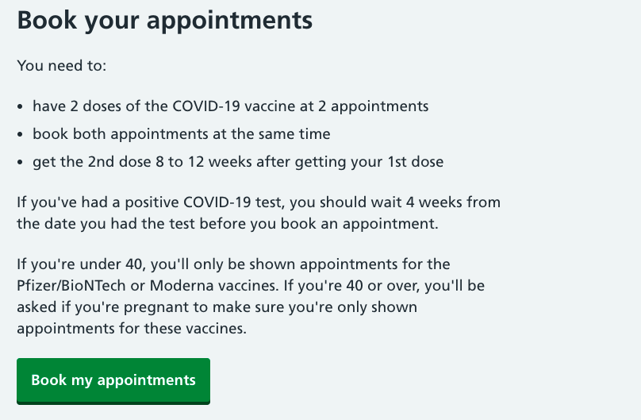Click the last line "appointments for these vaccines."
This screenshot has width=641, height=420.
[132, 326]
